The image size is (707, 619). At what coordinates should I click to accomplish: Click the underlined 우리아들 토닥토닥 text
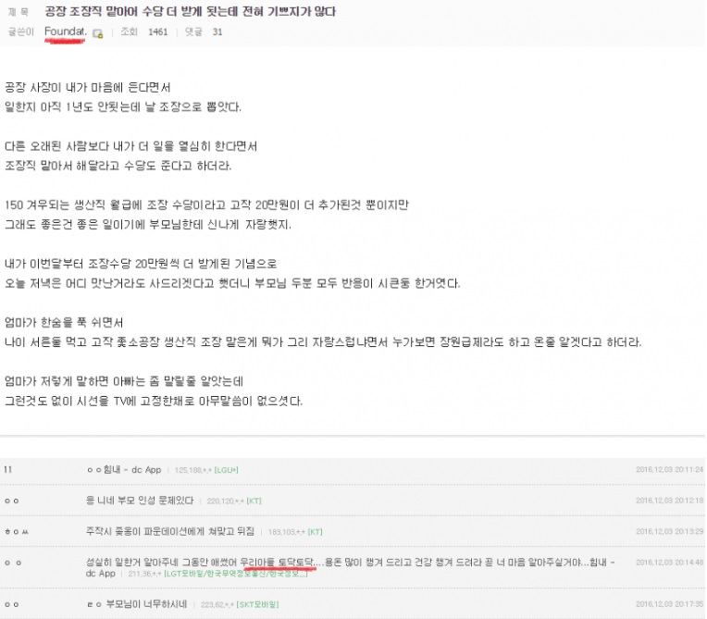click(277, 562)
